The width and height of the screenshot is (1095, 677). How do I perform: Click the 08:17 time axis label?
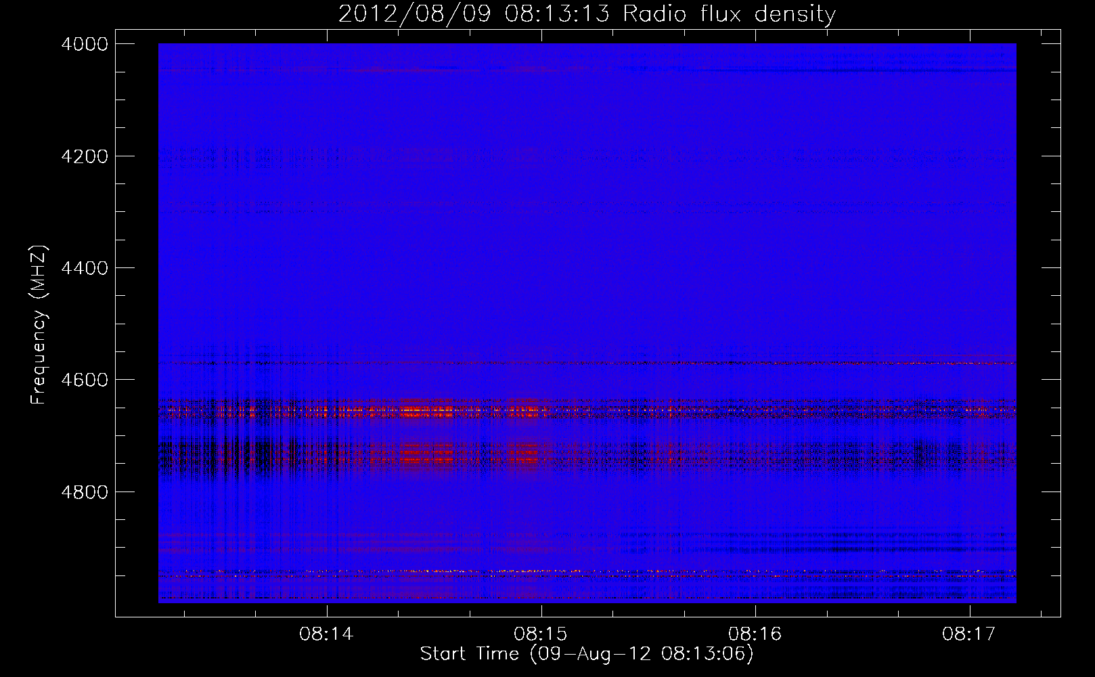click(969, 634)
